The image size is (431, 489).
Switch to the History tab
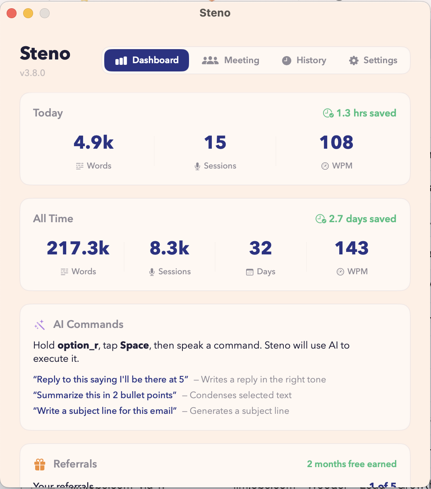click(304, 60)
